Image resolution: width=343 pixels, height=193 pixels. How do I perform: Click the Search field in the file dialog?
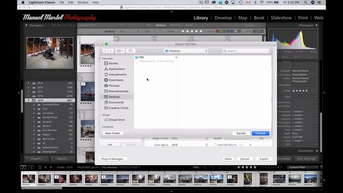click(246, 51)
